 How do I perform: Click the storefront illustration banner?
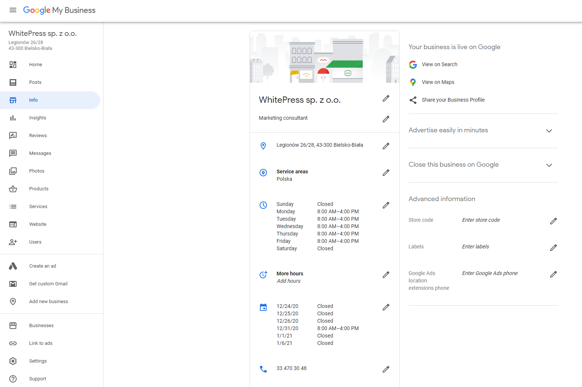tap(325, 57)
